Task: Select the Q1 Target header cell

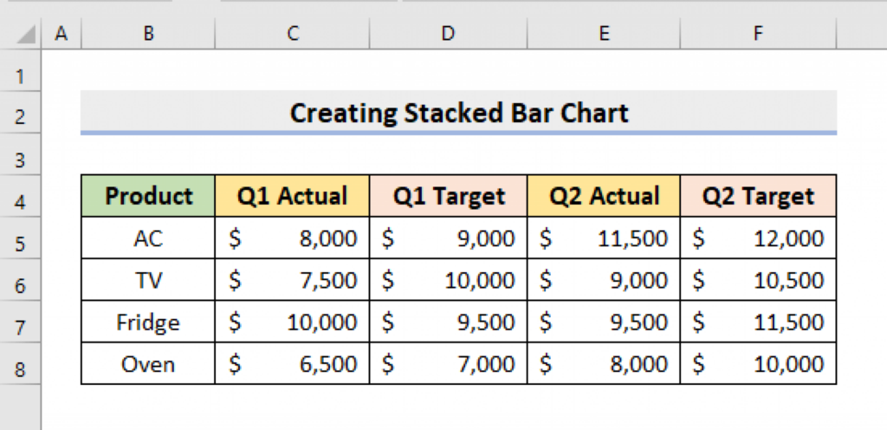Action: pyautogui.click(x=448, y=196)
